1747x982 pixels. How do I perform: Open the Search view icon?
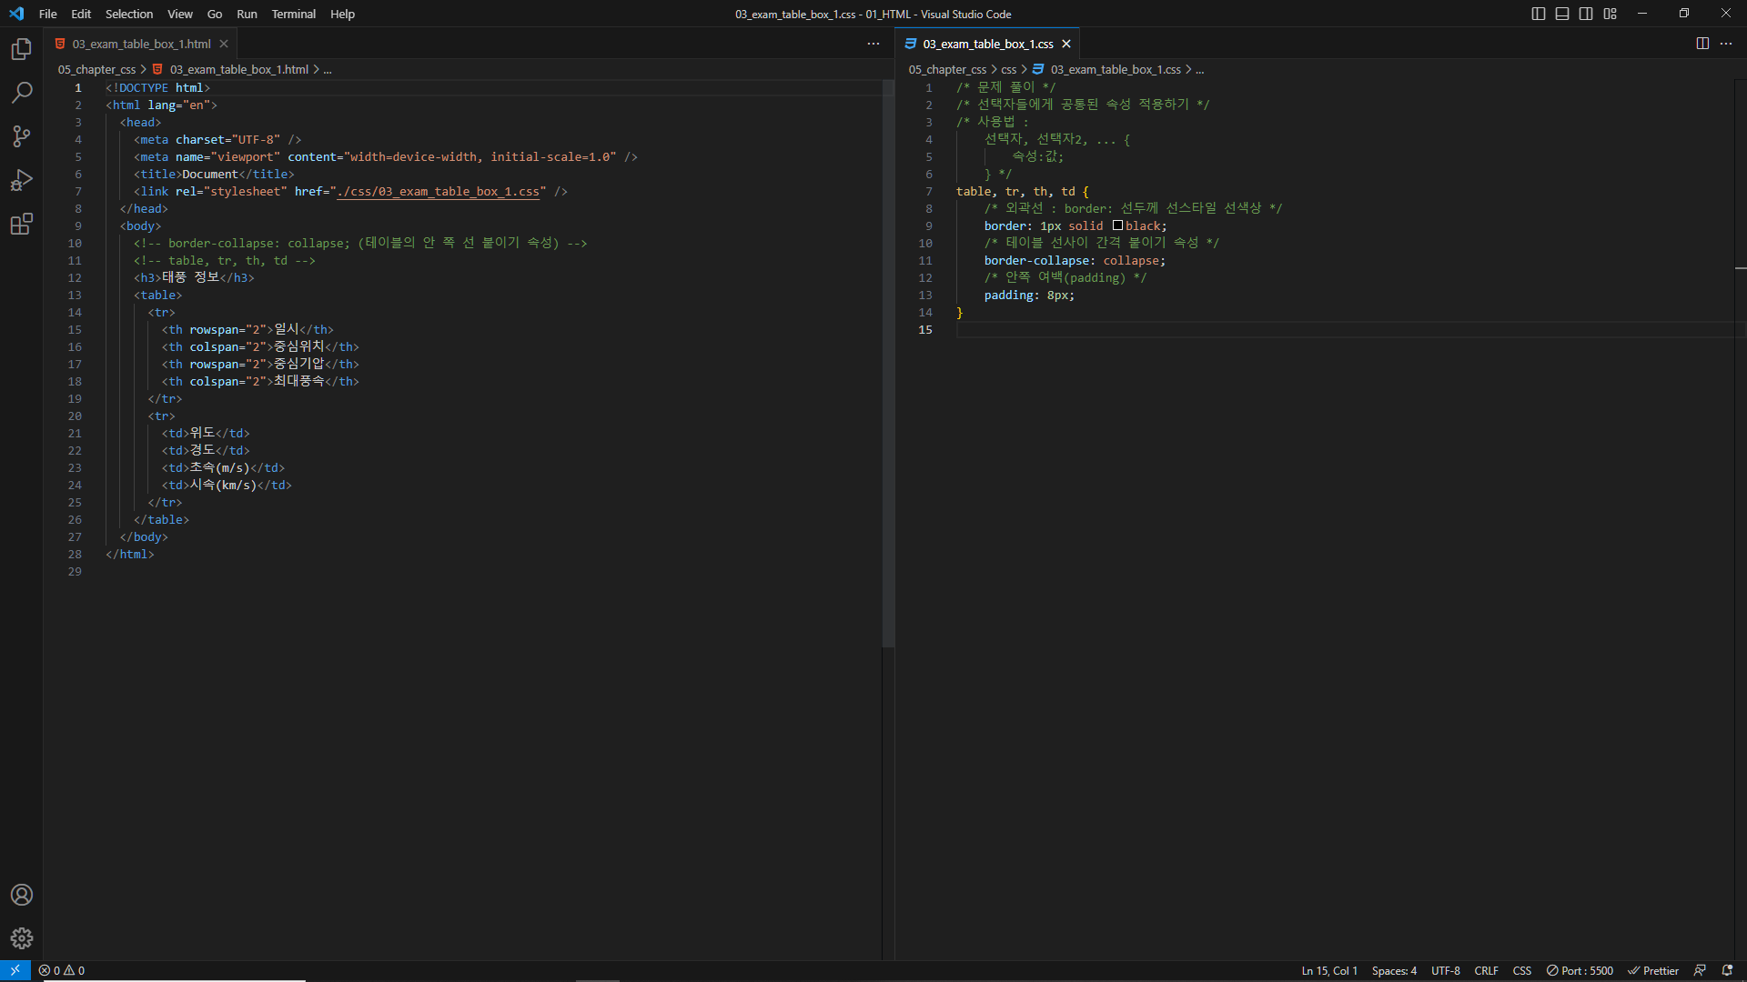click(x=22, y=93)
